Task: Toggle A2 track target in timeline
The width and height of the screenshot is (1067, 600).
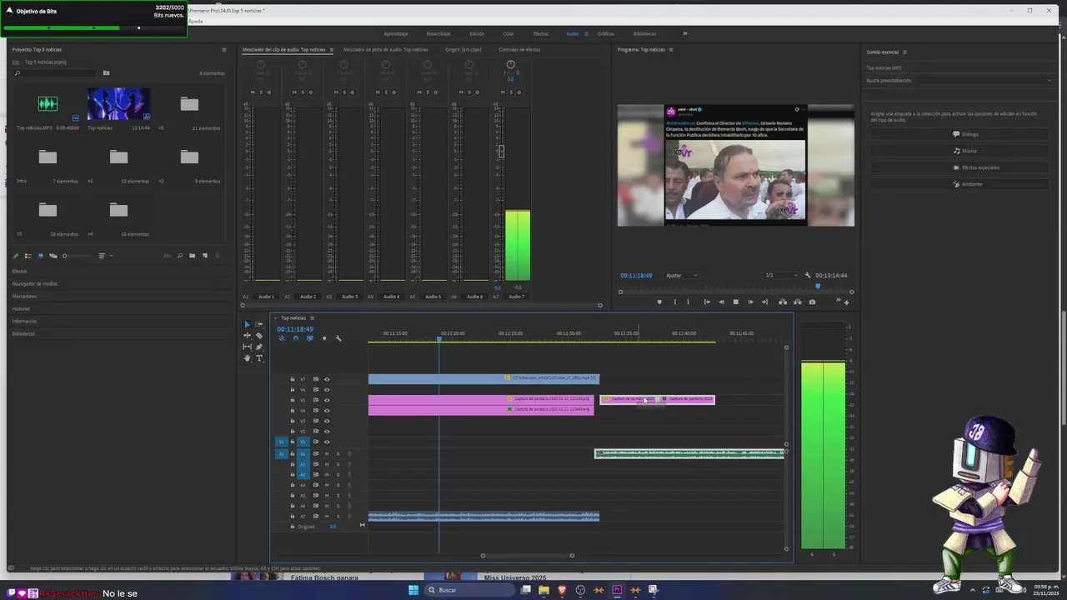Action: (x=303, y=464)
